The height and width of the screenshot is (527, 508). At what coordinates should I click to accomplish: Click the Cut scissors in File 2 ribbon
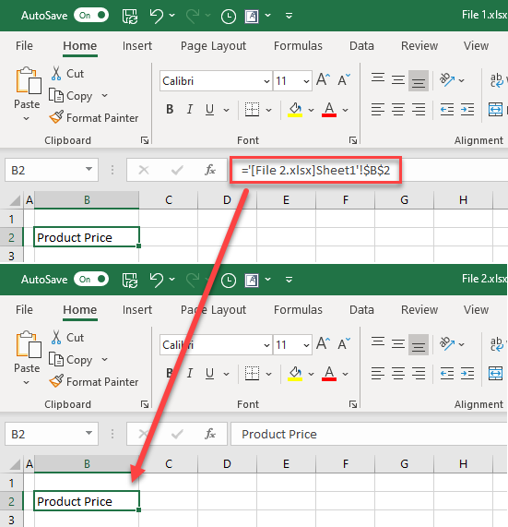coord(56,337)
